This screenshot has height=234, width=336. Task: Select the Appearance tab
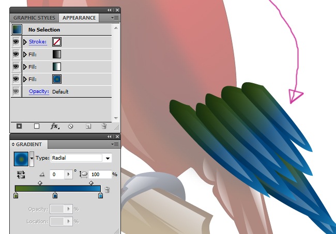point(79,18)
